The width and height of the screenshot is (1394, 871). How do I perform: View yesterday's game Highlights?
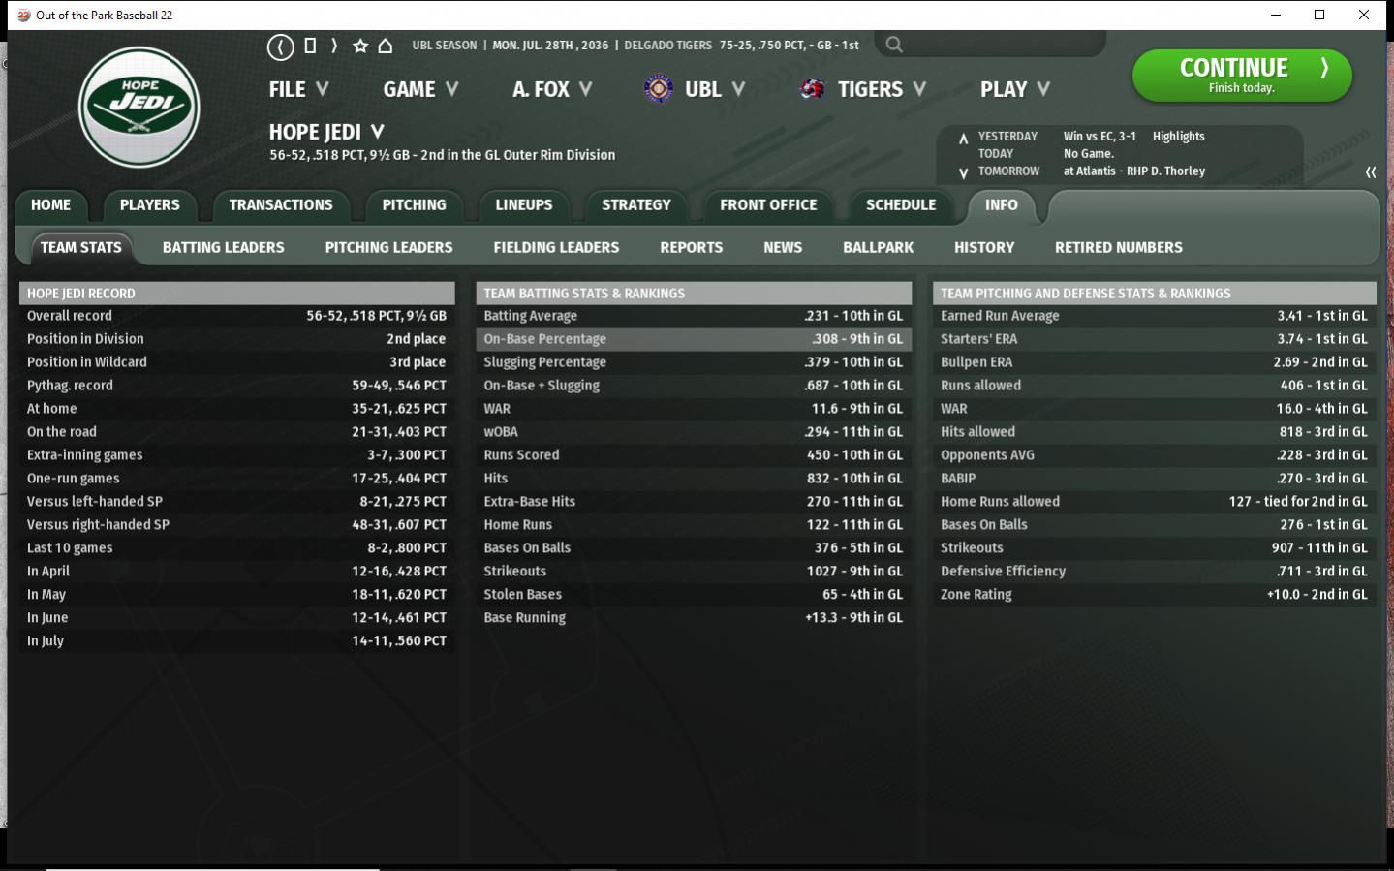(1178, 137)
